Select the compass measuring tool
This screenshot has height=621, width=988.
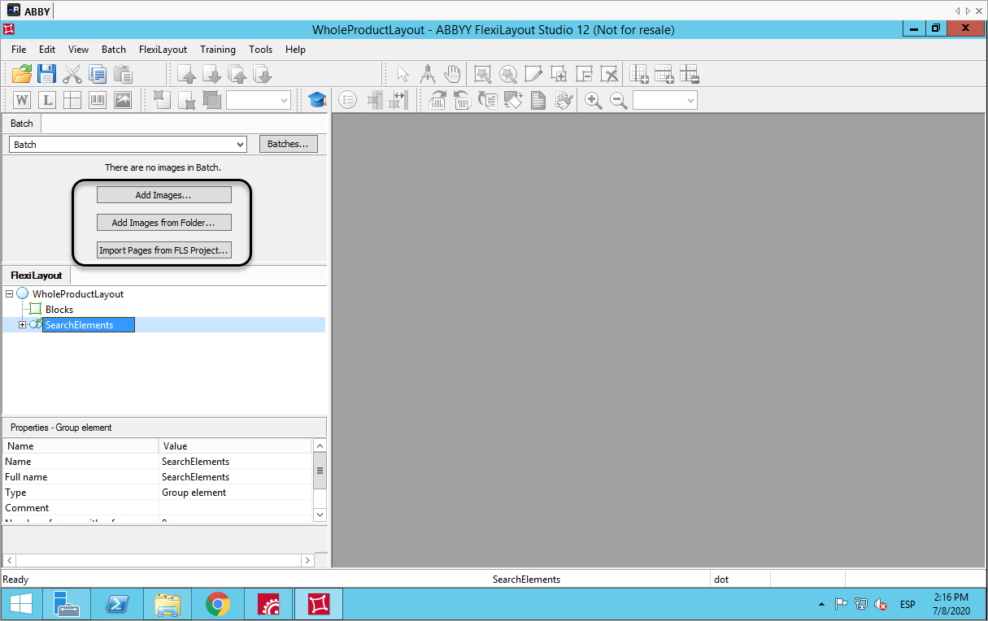428,74
